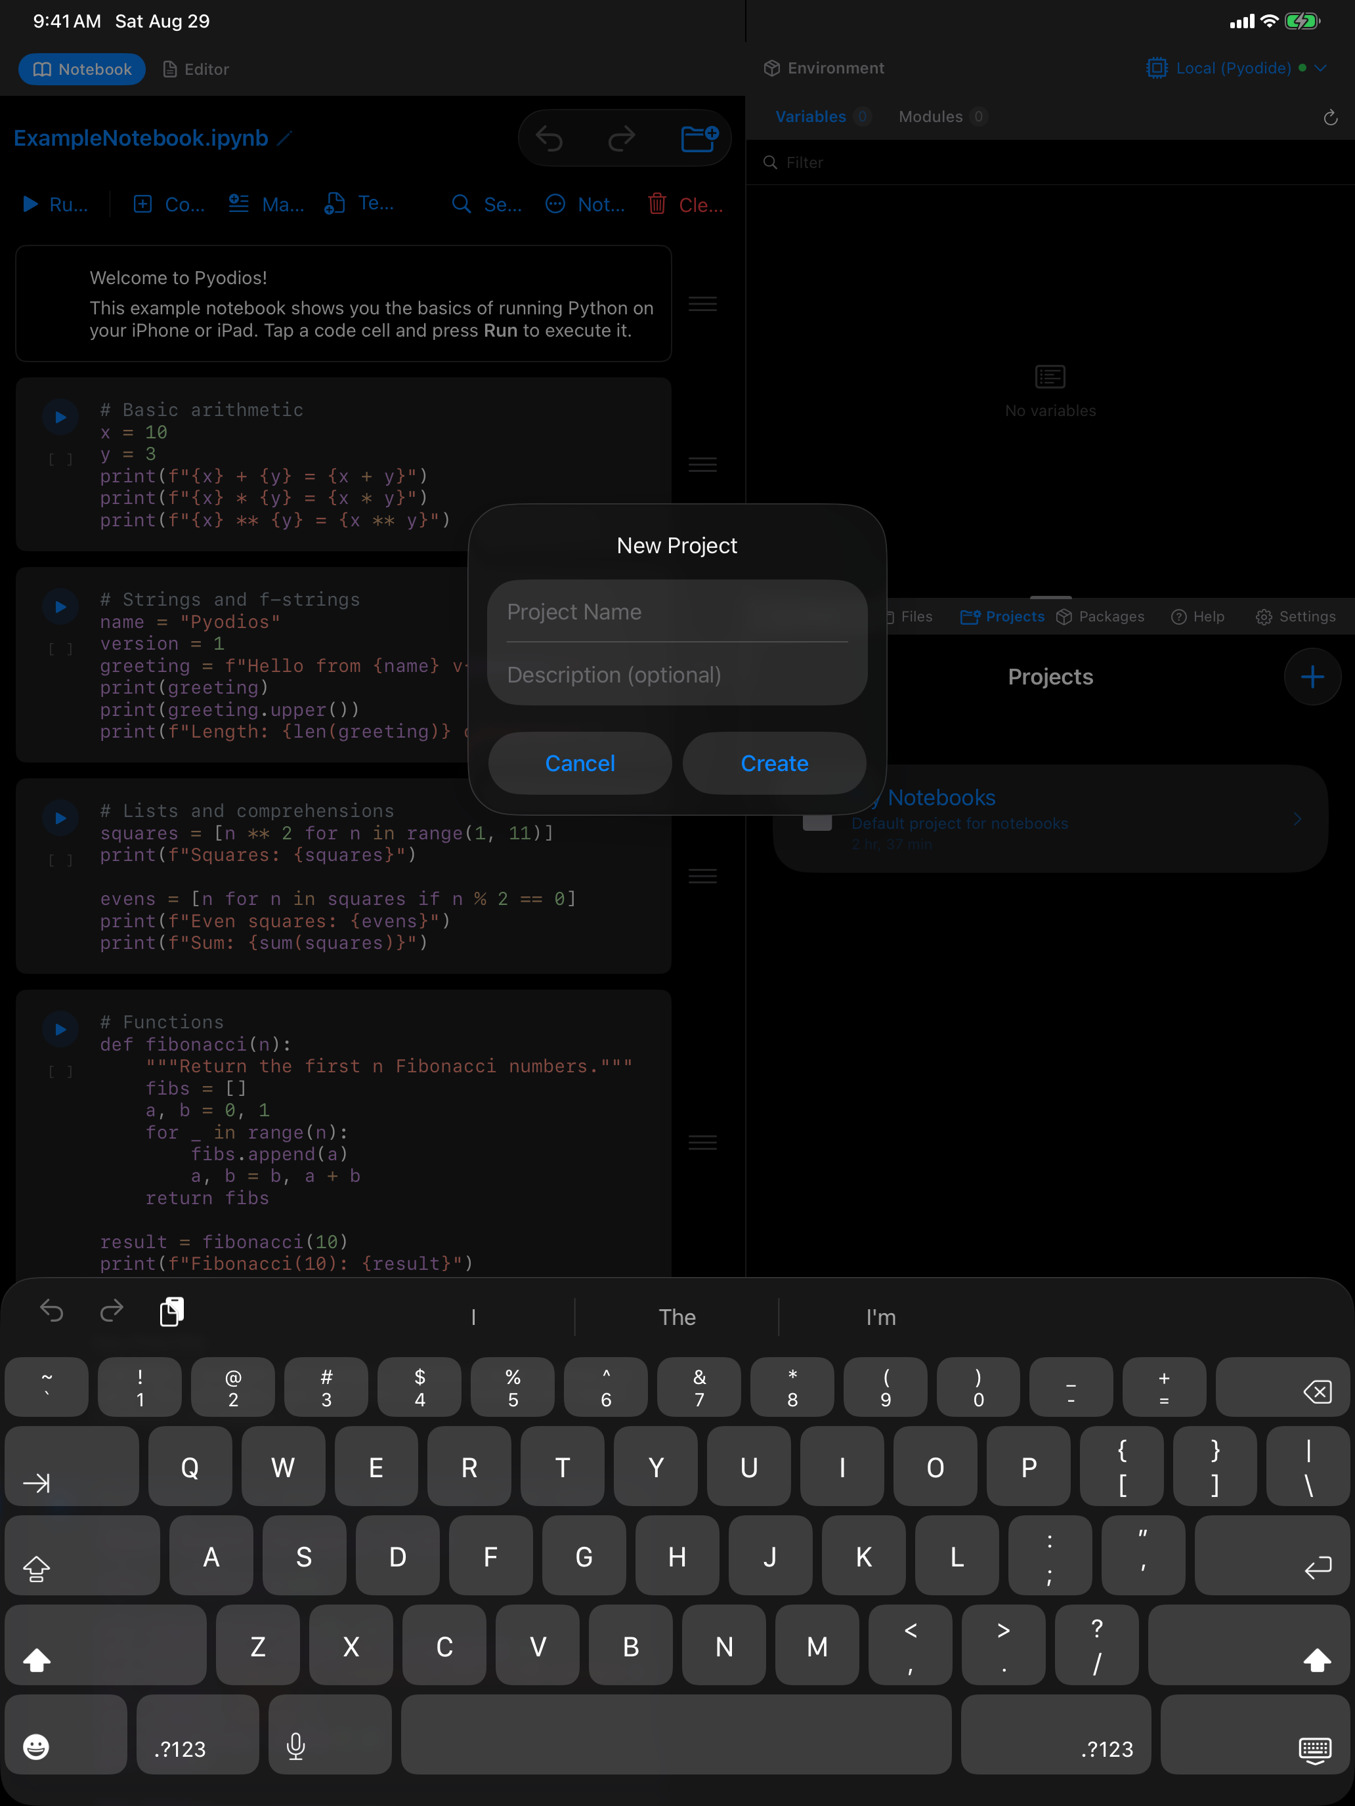Toggle the caps lock key
This screenshot has width=1355, height=1806.
point(81,1555)
